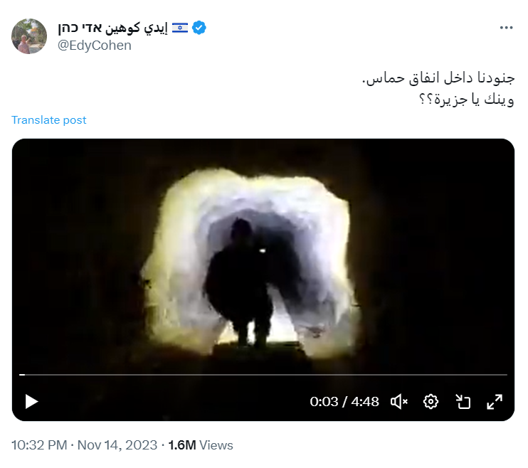528x468 pixels.
Task: Click the blue verified badge
Action: click(x=199, y=28)
